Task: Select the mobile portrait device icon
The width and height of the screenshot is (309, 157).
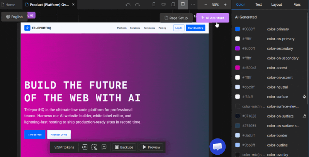Action: 154,4
